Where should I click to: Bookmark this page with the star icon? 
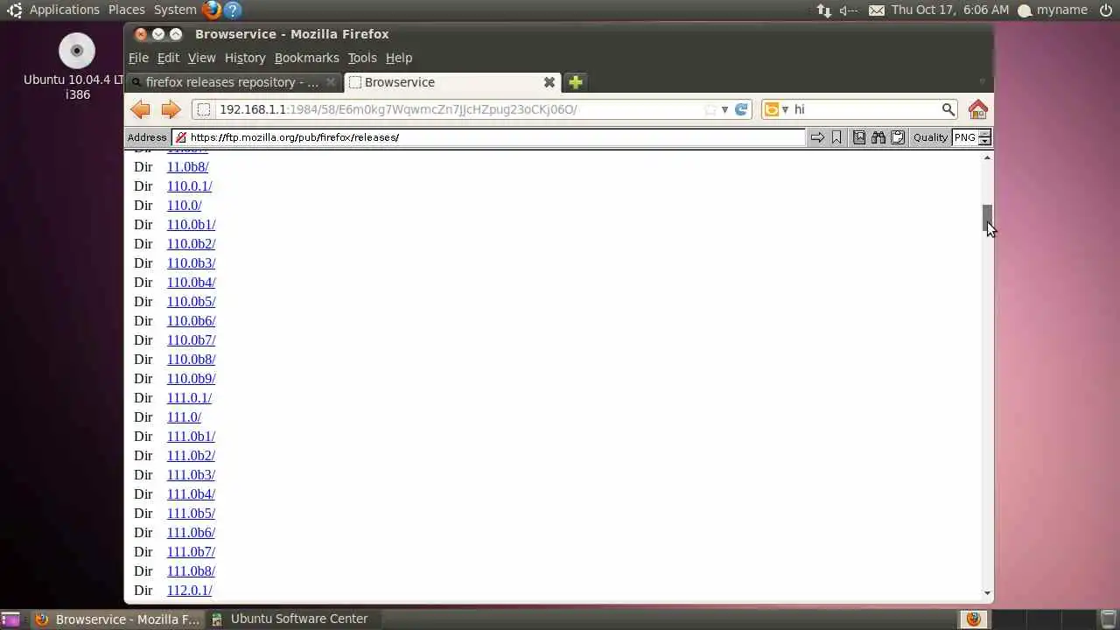(710, 109)
